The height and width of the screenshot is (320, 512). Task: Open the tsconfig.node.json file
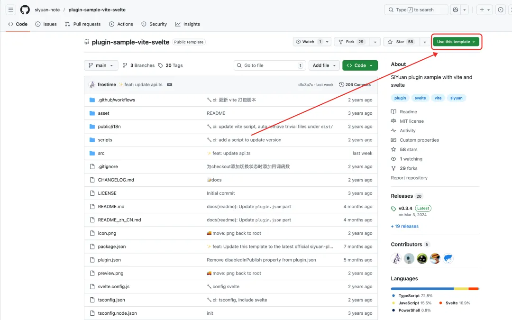[x=117, y=313]
